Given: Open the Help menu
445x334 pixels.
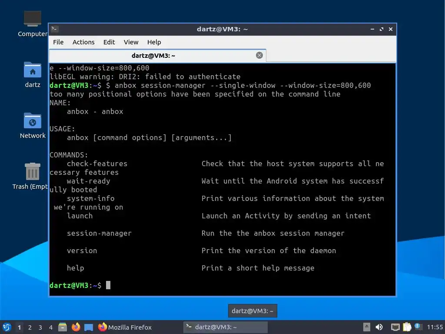Looking at the screenshot, I should [154, 42].
